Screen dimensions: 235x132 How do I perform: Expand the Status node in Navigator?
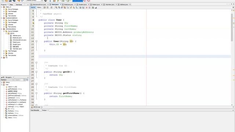pos(1,82)
